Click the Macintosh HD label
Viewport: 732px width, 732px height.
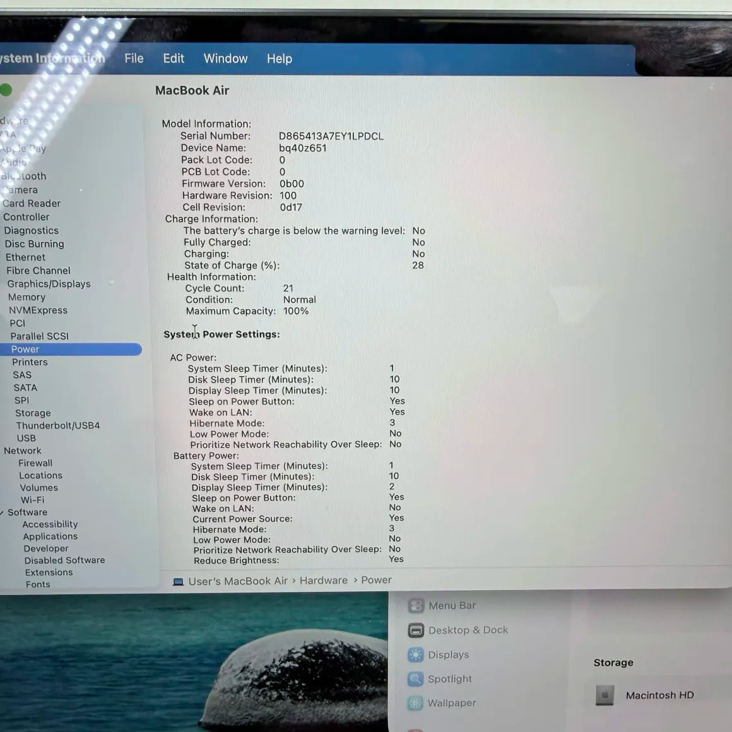pos(659,695)
